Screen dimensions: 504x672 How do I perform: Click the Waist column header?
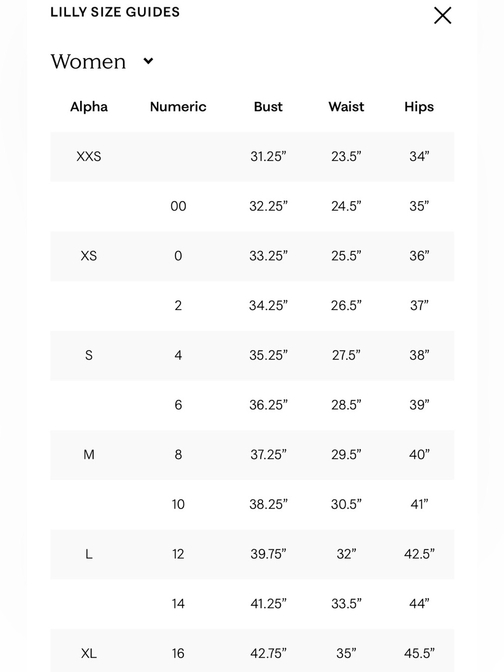click(x=346, y=106)
